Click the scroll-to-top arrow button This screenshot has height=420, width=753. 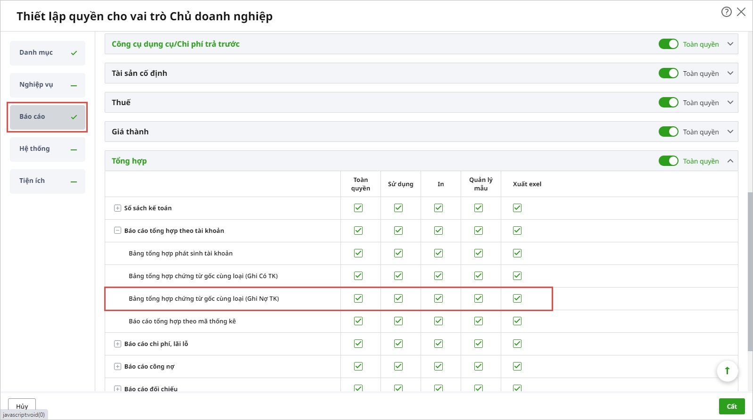tap(727, 371)
